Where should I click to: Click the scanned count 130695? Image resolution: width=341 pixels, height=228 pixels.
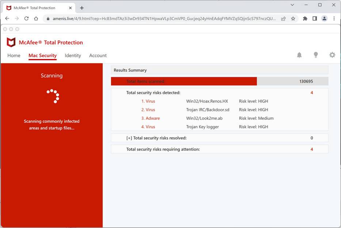click(306, 81)
